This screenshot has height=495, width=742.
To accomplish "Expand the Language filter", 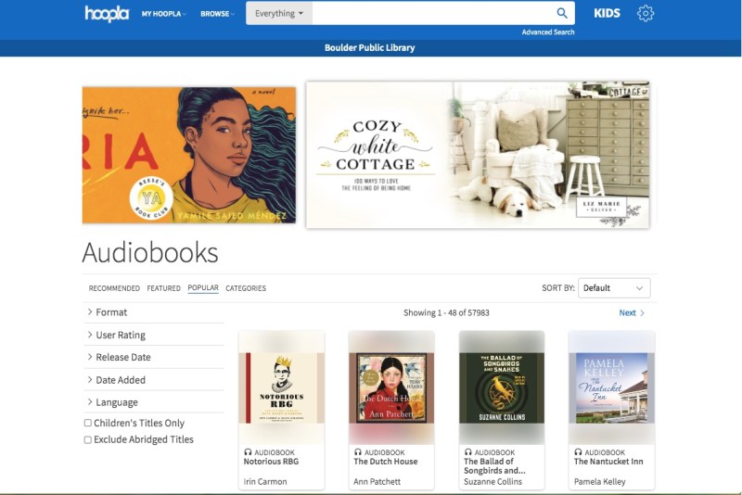I will 153,402.
